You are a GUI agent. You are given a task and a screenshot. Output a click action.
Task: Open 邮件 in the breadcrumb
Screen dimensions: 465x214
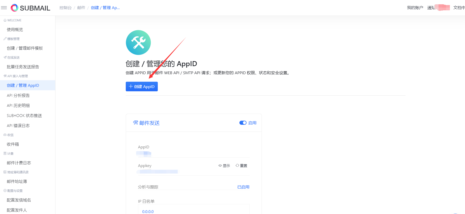(81, 8)
